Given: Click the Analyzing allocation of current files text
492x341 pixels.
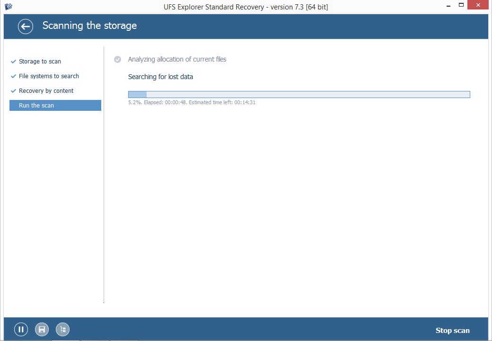Looking at the screenshot, I should [177, 59].
